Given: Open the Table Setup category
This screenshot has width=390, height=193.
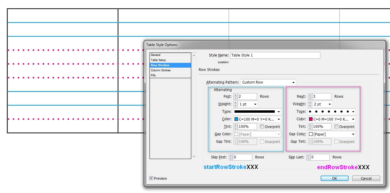Looking at the screenshot, I should [170, 60].
